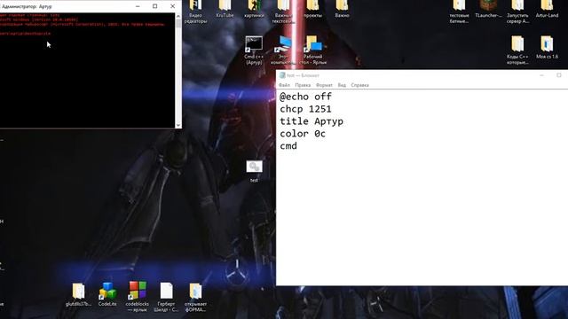This screenshot has height=319, width=568.
Task: Click the Notepad title bar app icon
Action: [x=282, y=75]
